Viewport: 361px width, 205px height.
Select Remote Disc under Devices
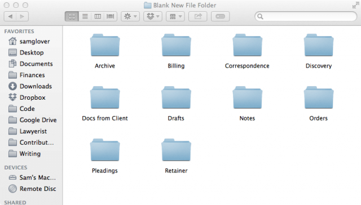coord(31,189)
